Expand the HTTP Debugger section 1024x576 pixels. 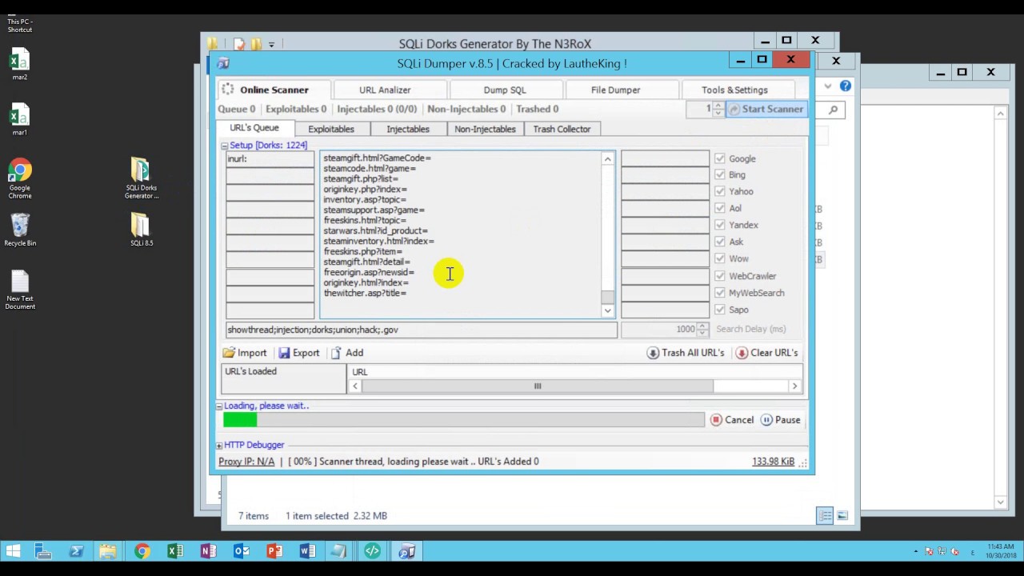point(219,445)
